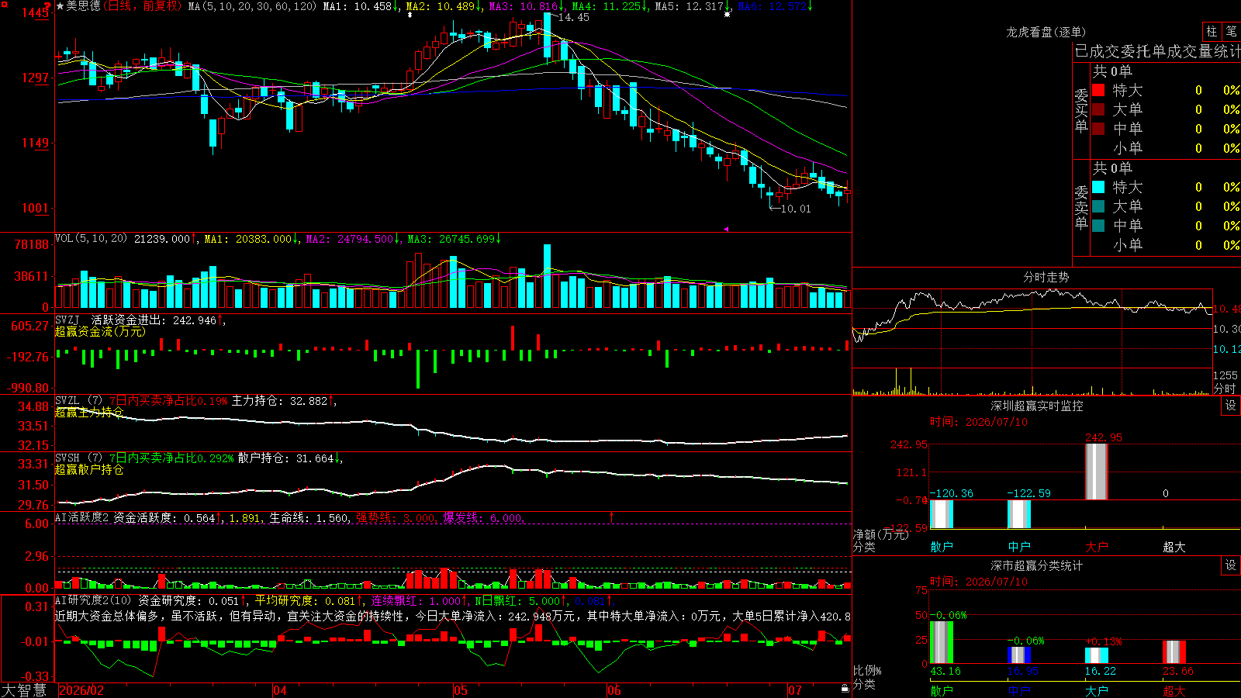
Task: Click the 已成交委托单成交量统计 header
Action: tap(1157, 51)
